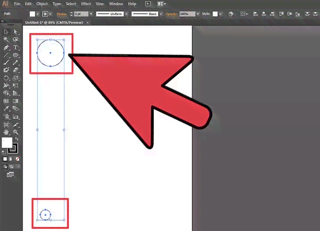Viewport: 320px width, 231px height.
Task: Select the Line Segment tool
Action: (x=6, y=55)
